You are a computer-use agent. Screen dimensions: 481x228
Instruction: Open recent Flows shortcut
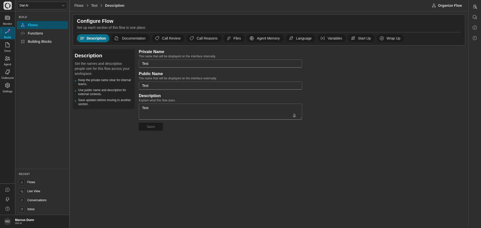click(x=42, y=182)
